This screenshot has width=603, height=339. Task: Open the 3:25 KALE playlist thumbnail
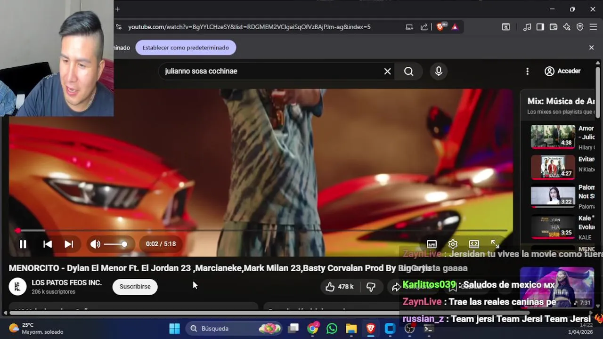(553, 227)
